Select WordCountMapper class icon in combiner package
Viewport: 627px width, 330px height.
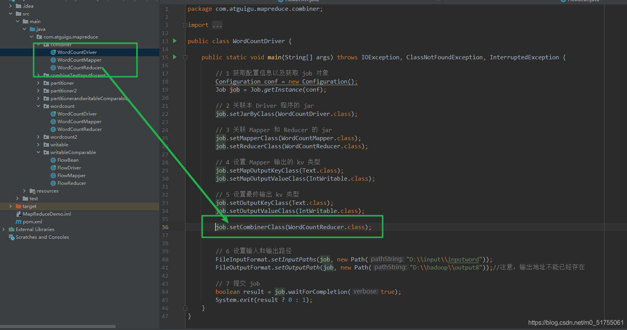click(x=53, y=60)
